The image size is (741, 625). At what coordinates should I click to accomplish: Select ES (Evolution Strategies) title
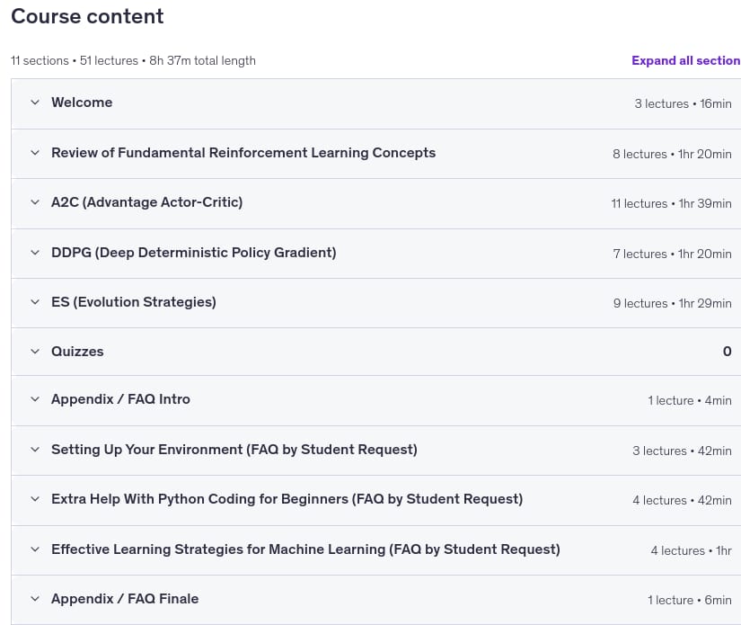click(134, 302)
